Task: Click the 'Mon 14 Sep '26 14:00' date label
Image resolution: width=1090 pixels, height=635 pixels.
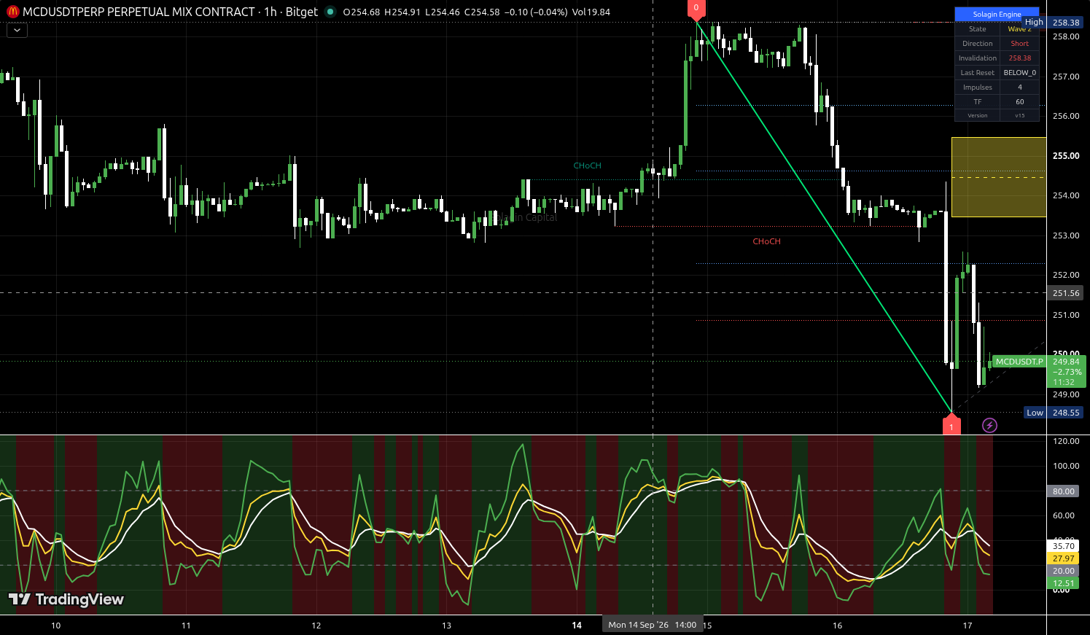Action: 653,625
